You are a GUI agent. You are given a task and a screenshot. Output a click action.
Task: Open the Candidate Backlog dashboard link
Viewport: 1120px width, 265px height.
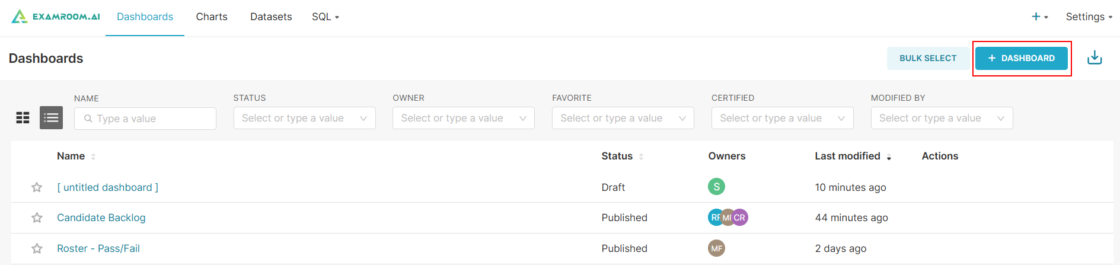[101, 218]
